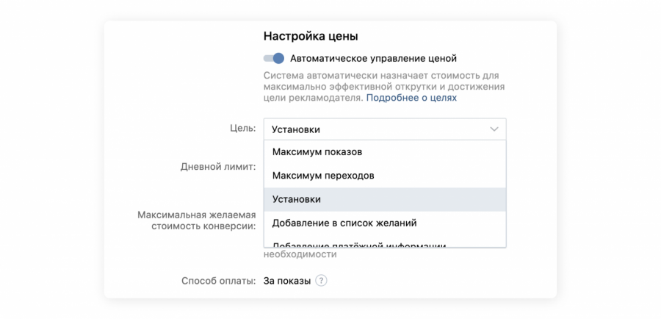Open the question-mark help icon near За показы
661x319 pixels.
coord(321,281)
